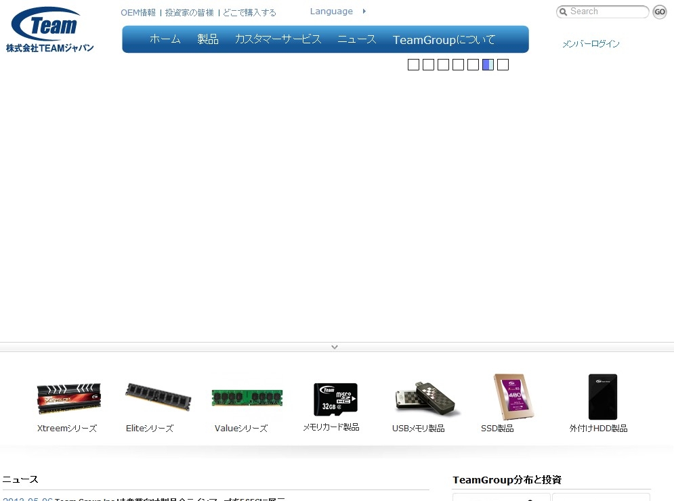Select the second slideshow indicator box
This screenshot has height=501, width=674.
tap(428, 65)
